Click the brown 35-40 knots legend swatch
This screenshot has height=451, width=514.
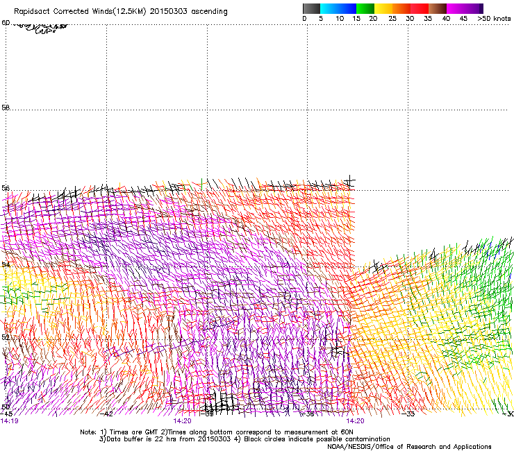click(x=438, y=8)
